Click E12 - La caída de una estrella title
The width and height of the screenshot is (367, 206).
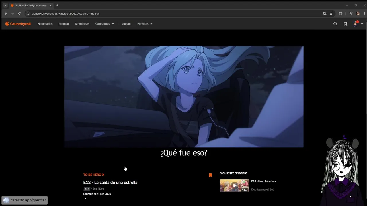(x=110, y=183)
